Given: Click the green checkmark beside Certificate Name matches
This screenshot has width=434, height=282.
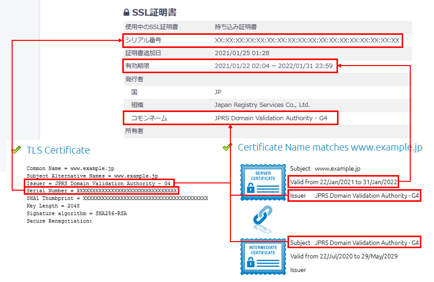Looking at the screenshot, I should click(227, 147).
